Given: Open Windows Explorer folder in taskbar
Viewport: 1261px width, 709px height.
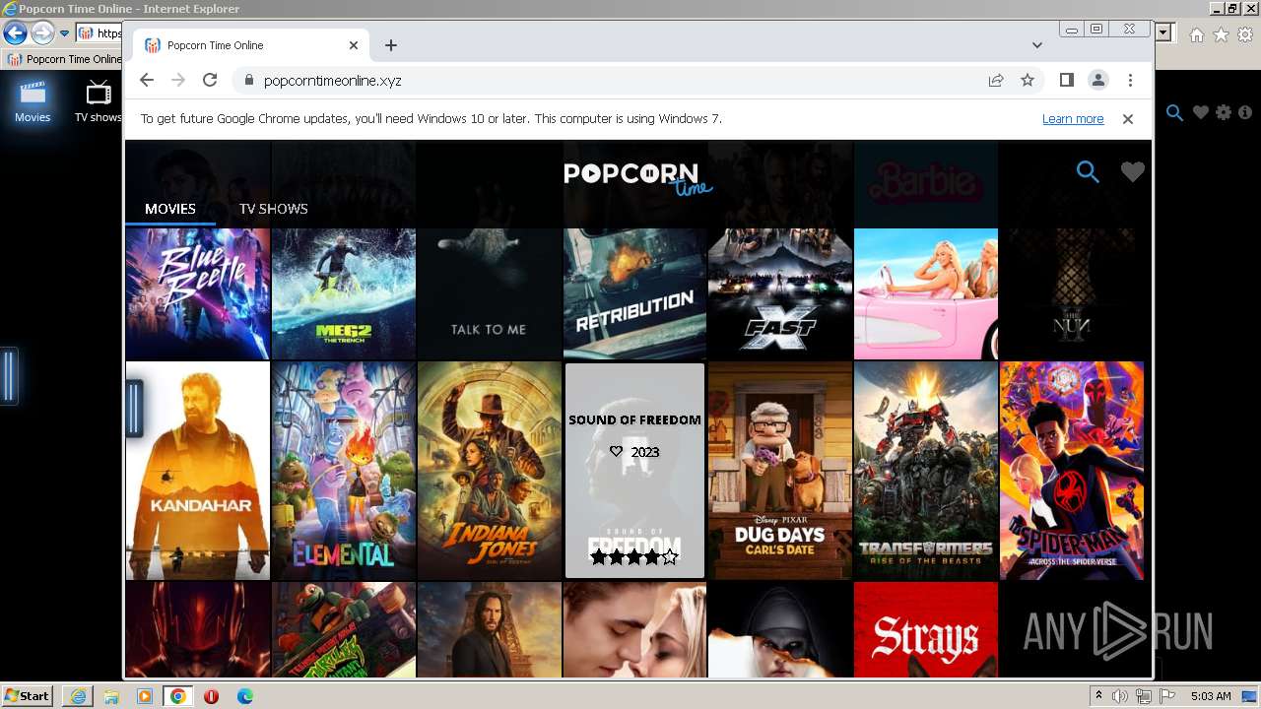Looking at the screenshot, I should (x=111, y=696).
